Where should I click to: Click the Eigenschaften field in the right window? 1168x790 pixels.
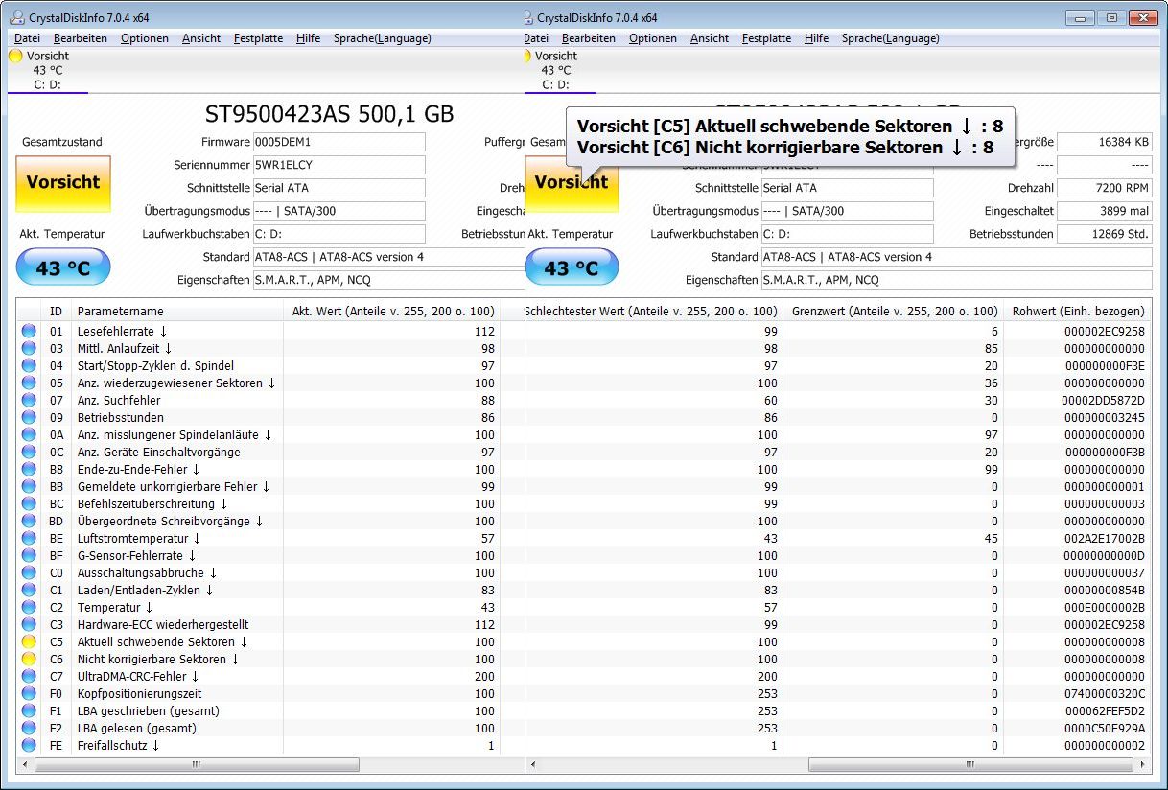pyautogui.click(x=956, y=280)
